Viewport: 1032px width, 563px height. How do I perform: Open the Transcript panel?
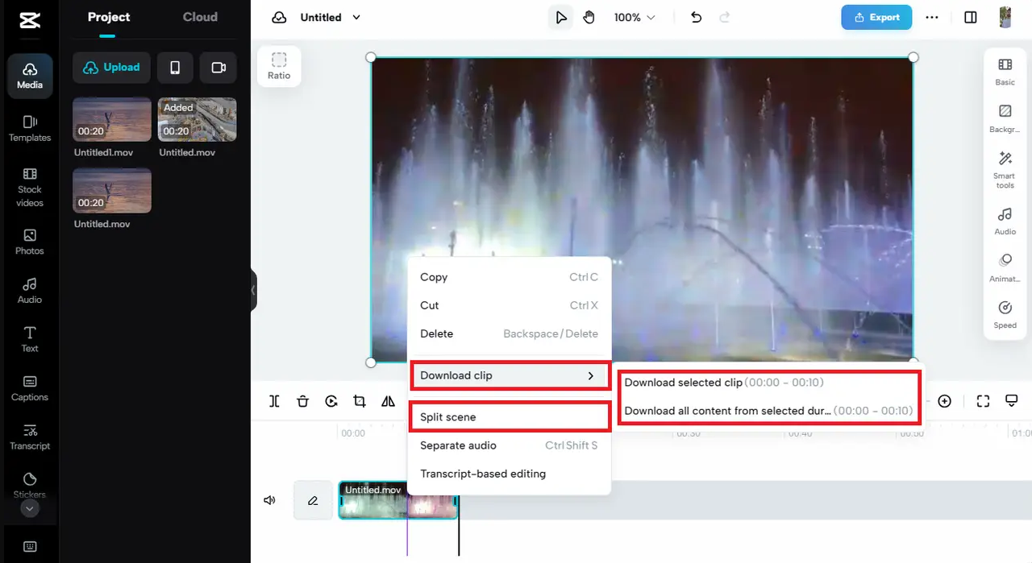pyautogui.click(x=30, y=437)
